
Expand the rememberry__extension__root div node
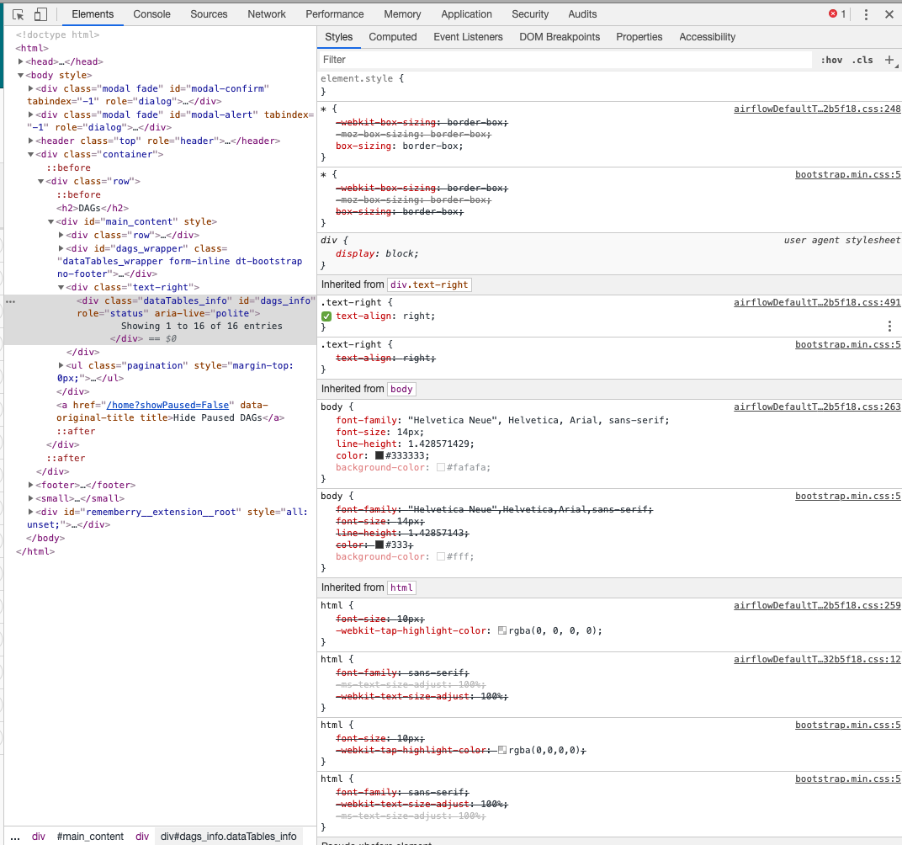(30, 512)
